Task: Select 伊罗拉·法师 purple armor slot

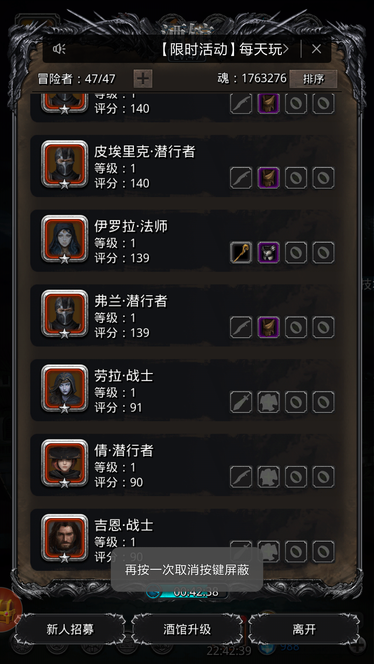Action: click(268, 252)
